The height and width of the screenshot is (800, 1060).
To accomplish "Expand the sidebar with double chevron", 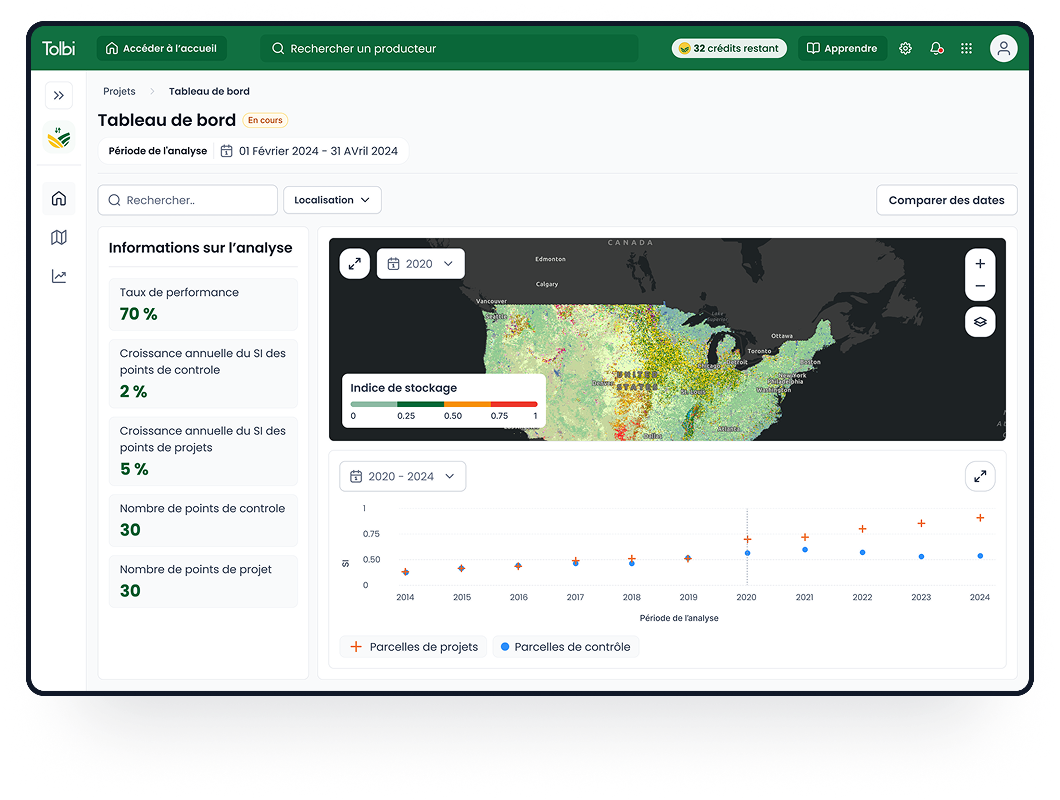I will pos(59,95).
